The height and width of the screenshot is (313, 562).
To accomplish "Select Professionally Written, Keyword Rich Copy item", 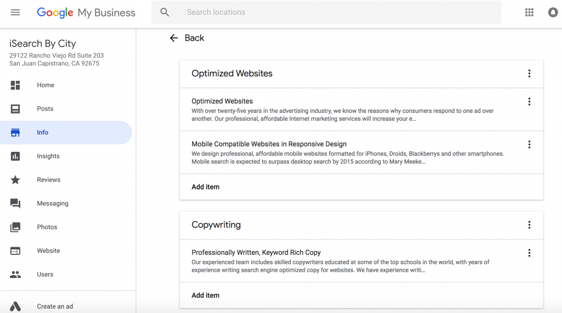I will click(256, 253).
